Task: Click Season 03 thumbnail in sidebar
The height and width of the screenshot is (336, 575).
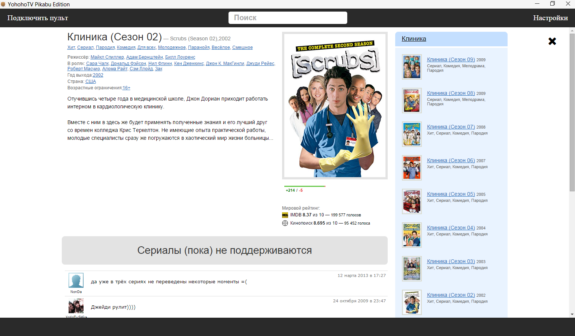Action: 412,269
